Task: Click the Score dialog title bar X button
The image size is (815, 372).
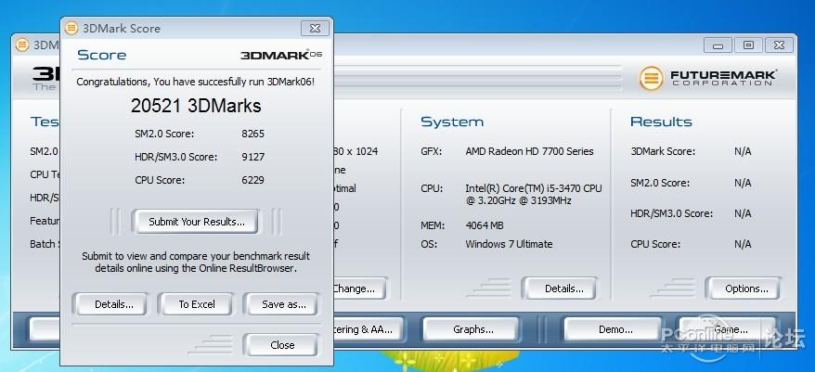Action: point(315,28)
